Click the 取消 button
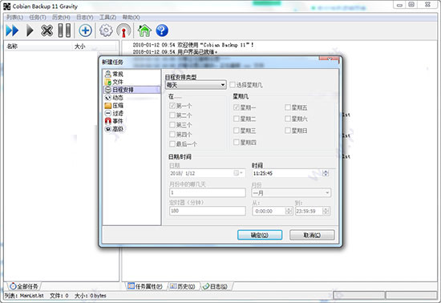Image resolution: width=441 pixels, height=303 pixels. pyautogui.click(x=312, y=235)
